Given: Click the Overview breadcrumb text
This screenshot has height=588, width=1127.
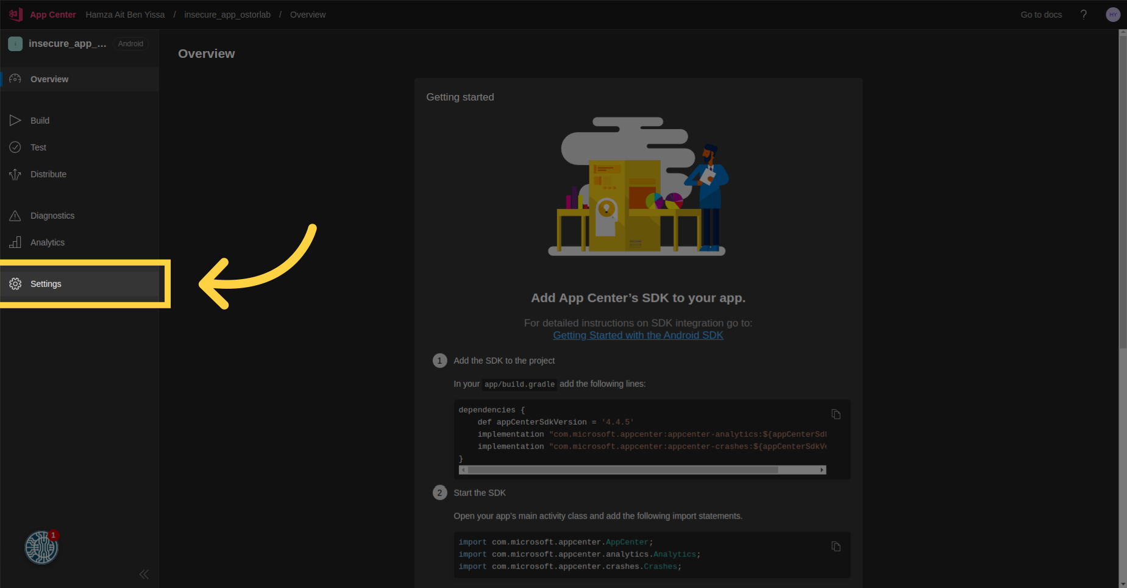Looking at the screenshot, I should [x=308, y=15].
